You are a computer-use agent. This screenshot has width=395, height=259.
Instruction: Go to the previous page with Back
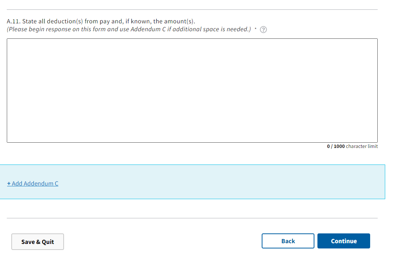(288, 241)
